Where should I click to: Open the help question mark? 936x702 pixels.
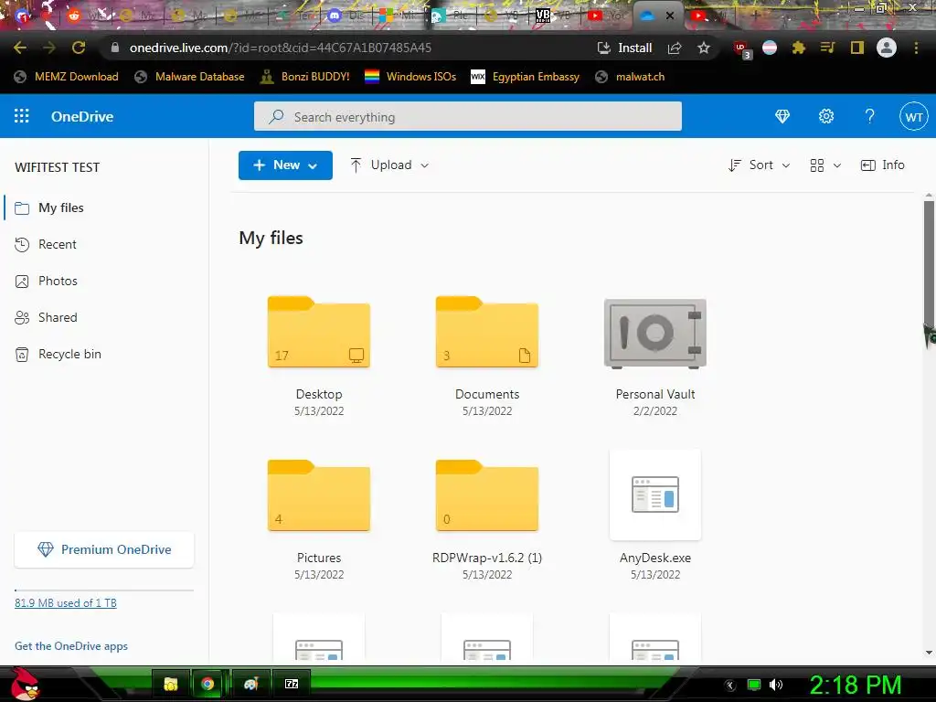tap(870, 116)
